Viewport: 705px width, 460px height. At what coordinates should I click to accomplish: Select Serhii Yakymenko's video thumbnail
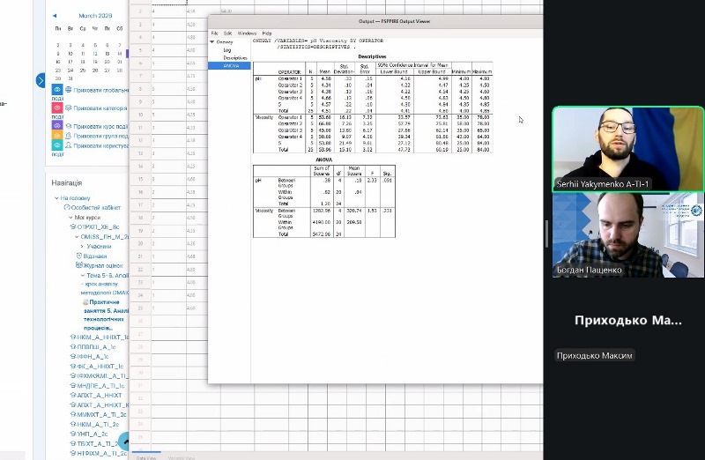click(x=604, y=149)
